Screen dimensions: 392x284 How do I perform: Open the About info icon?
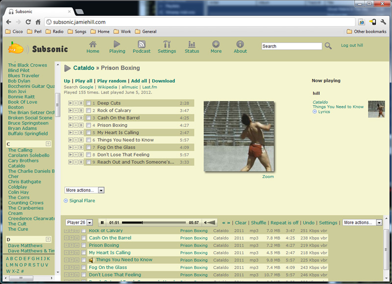point(240,44)
